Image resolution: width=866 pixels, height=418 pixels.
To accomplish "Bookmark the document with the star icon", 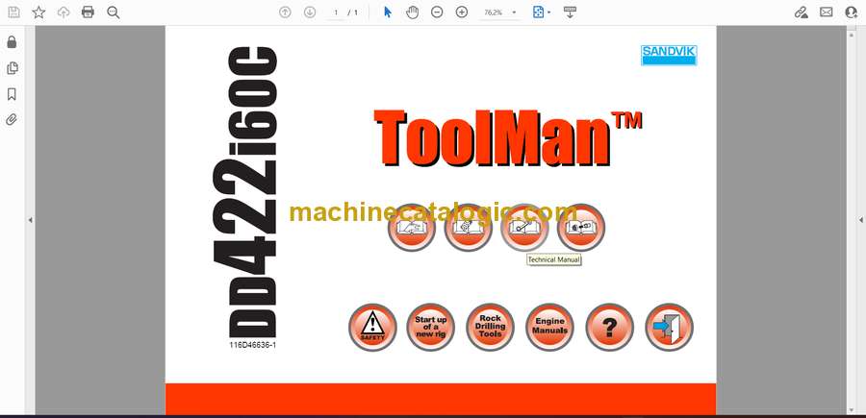I will point(38,12).
